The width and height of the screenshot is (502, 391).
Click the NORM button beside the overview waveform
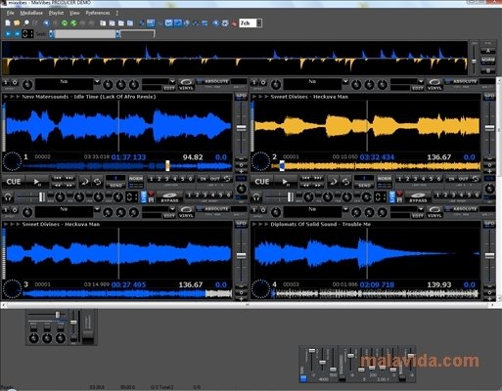488,61
